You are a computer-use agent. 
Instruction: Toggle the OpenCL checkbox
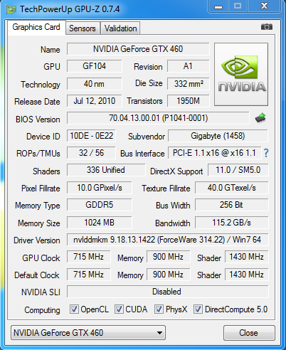pos(74,309)
